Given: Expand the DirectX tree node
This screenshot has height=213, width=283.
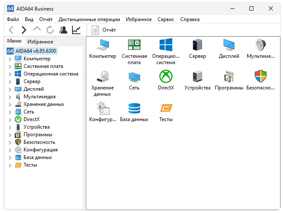Looking at the screenshot, I should click(x=10, y=119).
